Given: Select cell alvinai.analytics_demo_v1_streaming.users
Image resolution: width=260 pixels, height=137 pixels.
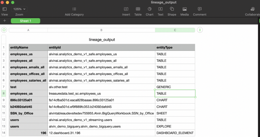Looking at the screenshot, I should coord(101,120).
